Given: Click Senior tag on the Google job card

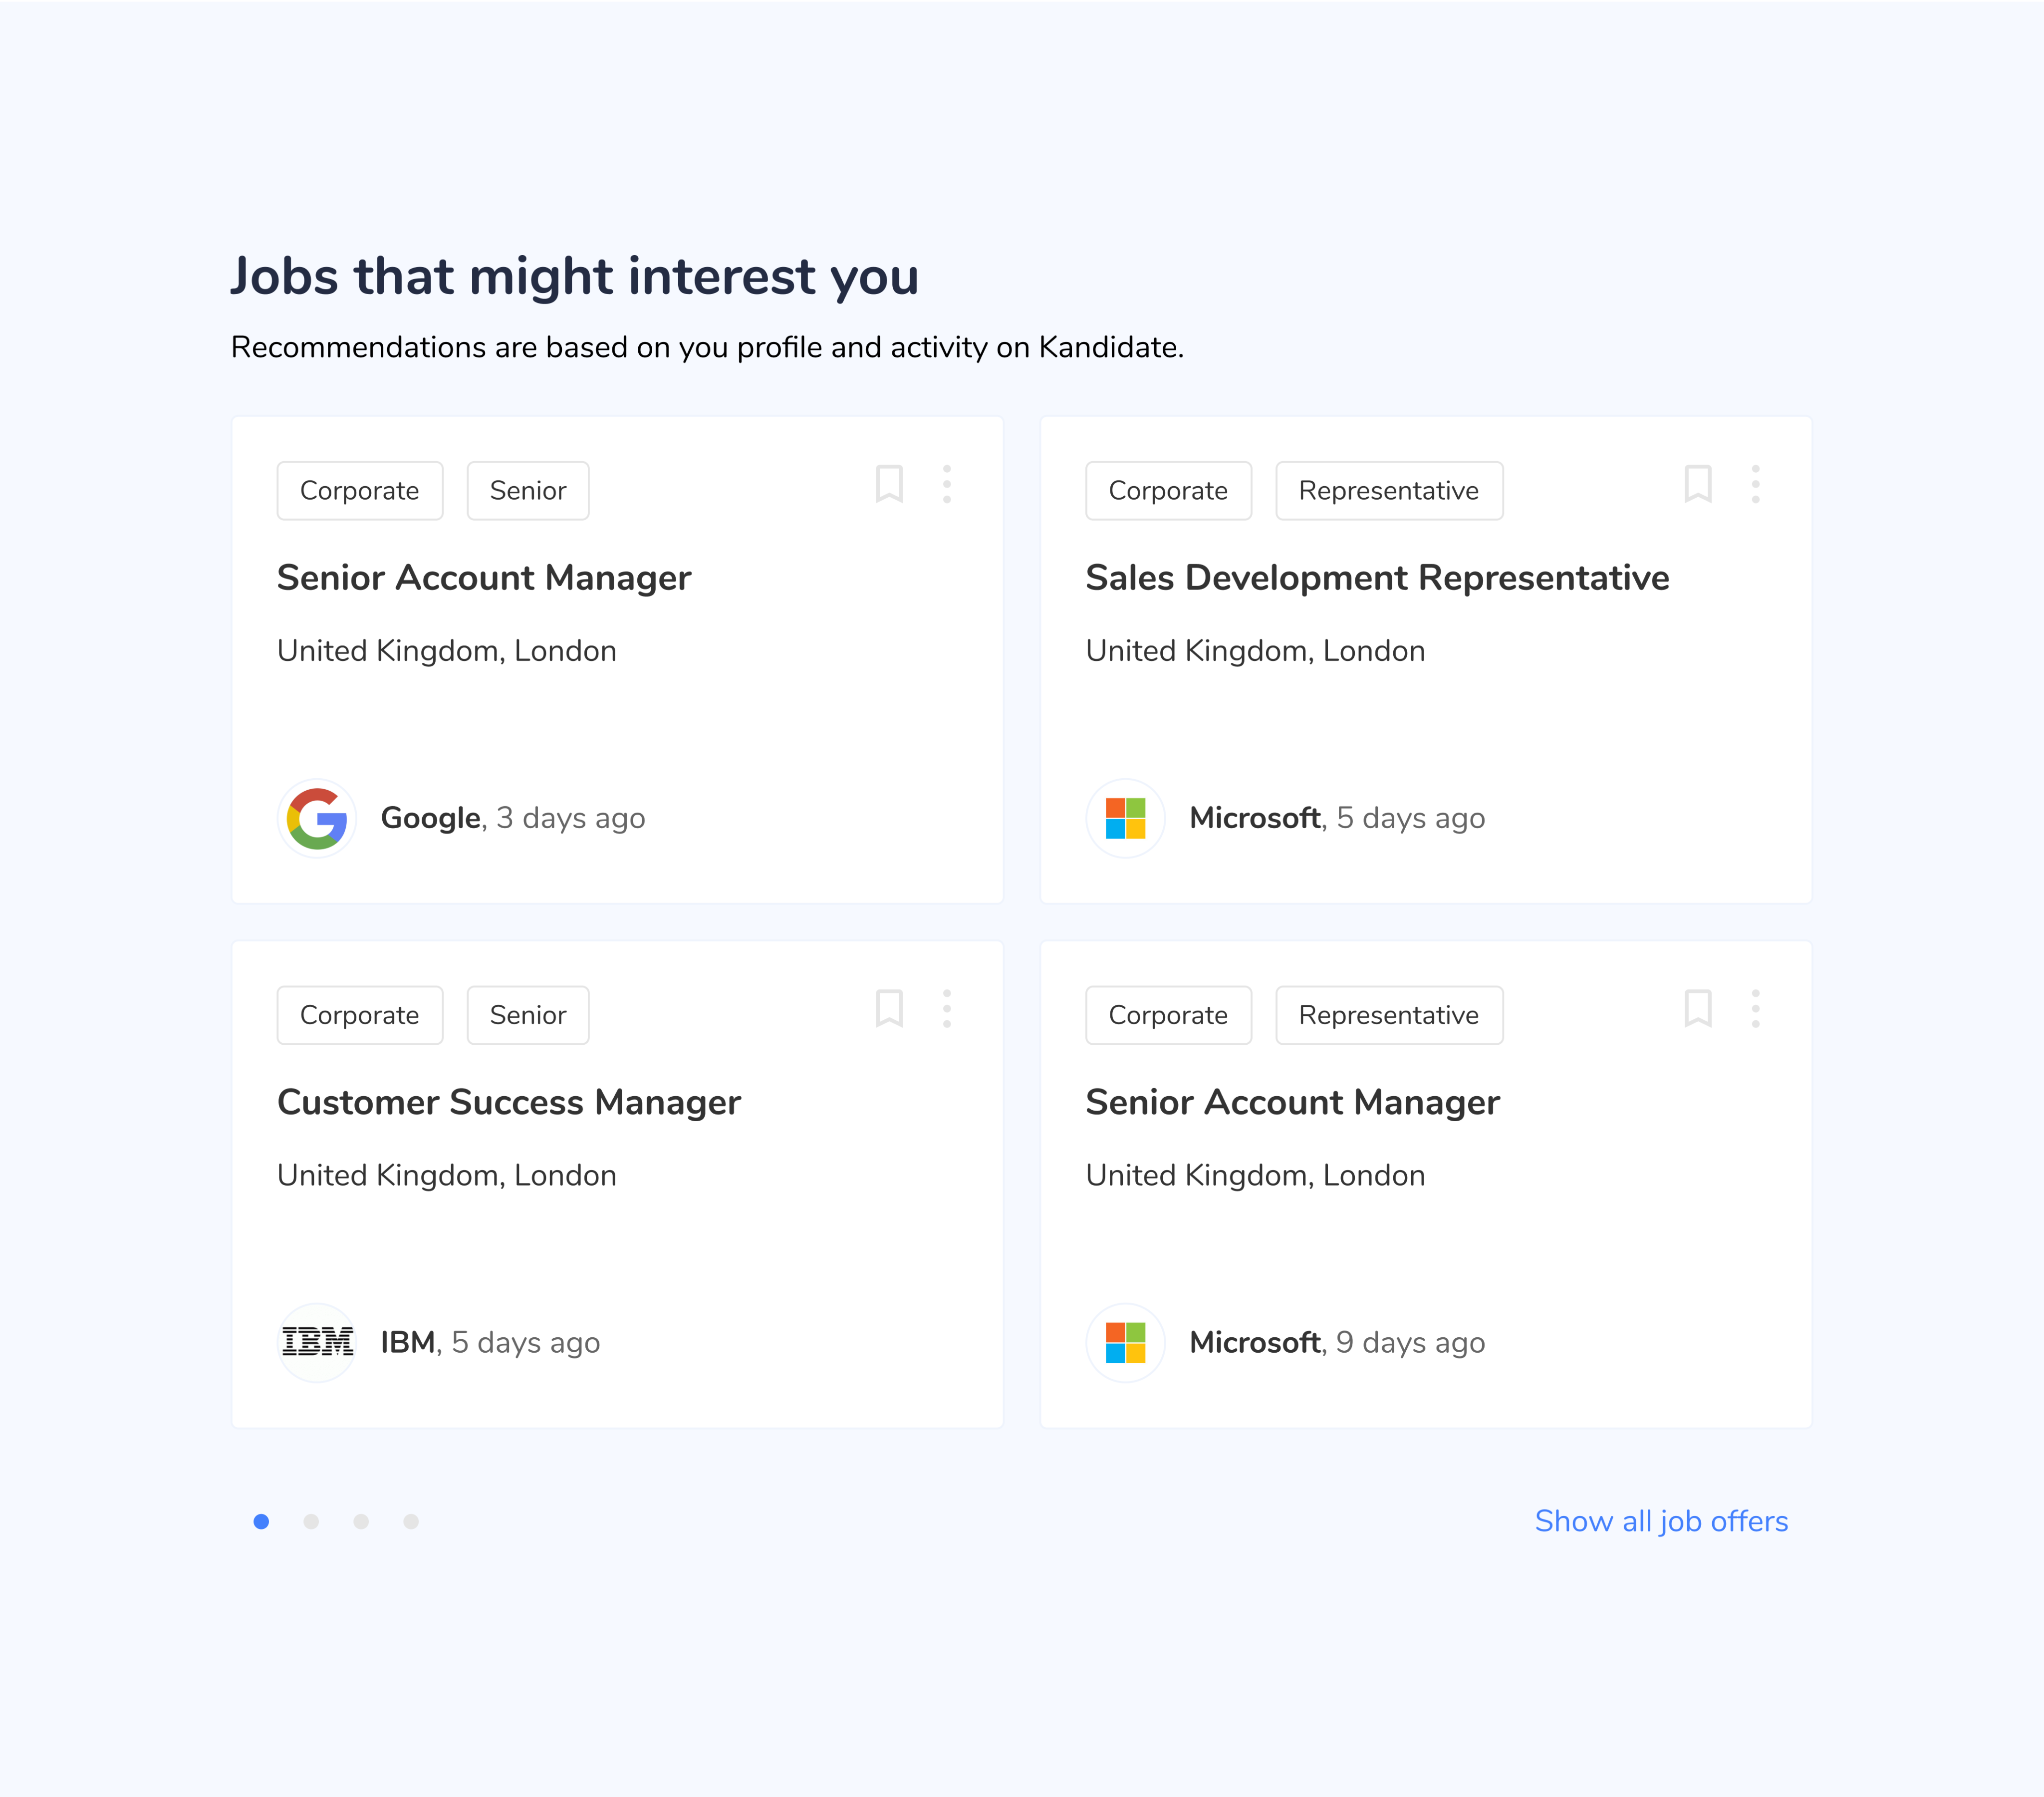Looking at the screenshot, I should pos(527,491).
